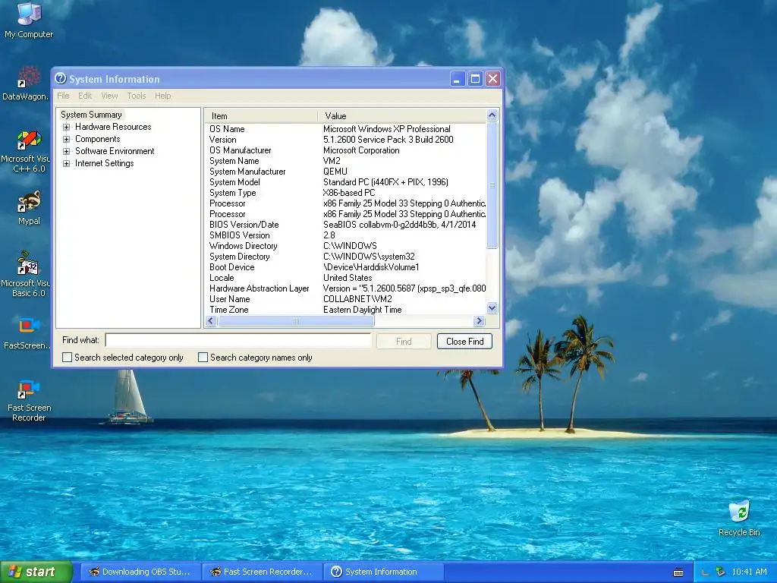Click the Item column header
The width and height of the screenshot is (777, 583).
(x=261, y=116)
